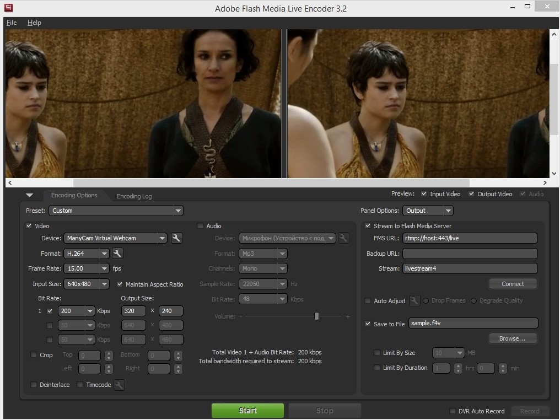Open audio Sample Rate dropdown
The image size is (560, 420).
tap(263, 283)
